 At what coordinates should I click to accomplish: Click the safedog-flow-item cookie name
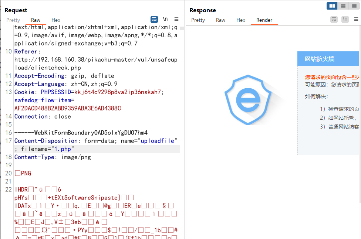point(43,100)
